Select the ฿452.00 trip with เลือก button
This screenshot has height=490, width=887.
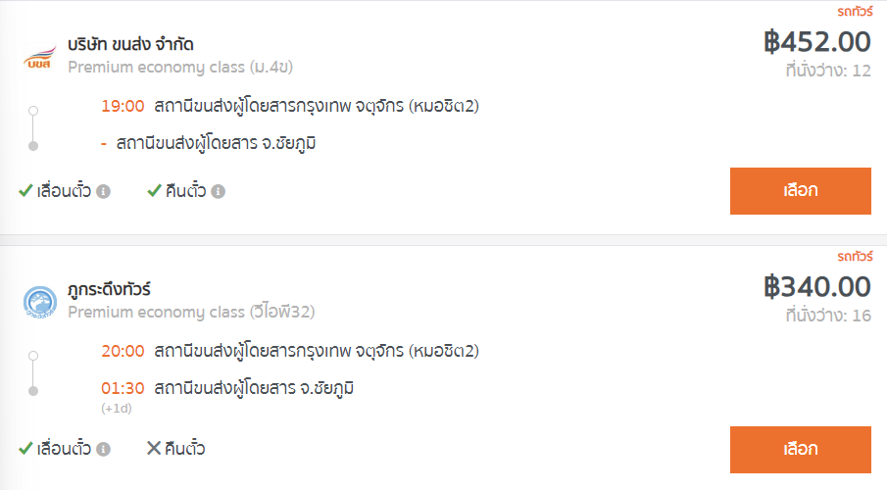(x=801, y=191)
